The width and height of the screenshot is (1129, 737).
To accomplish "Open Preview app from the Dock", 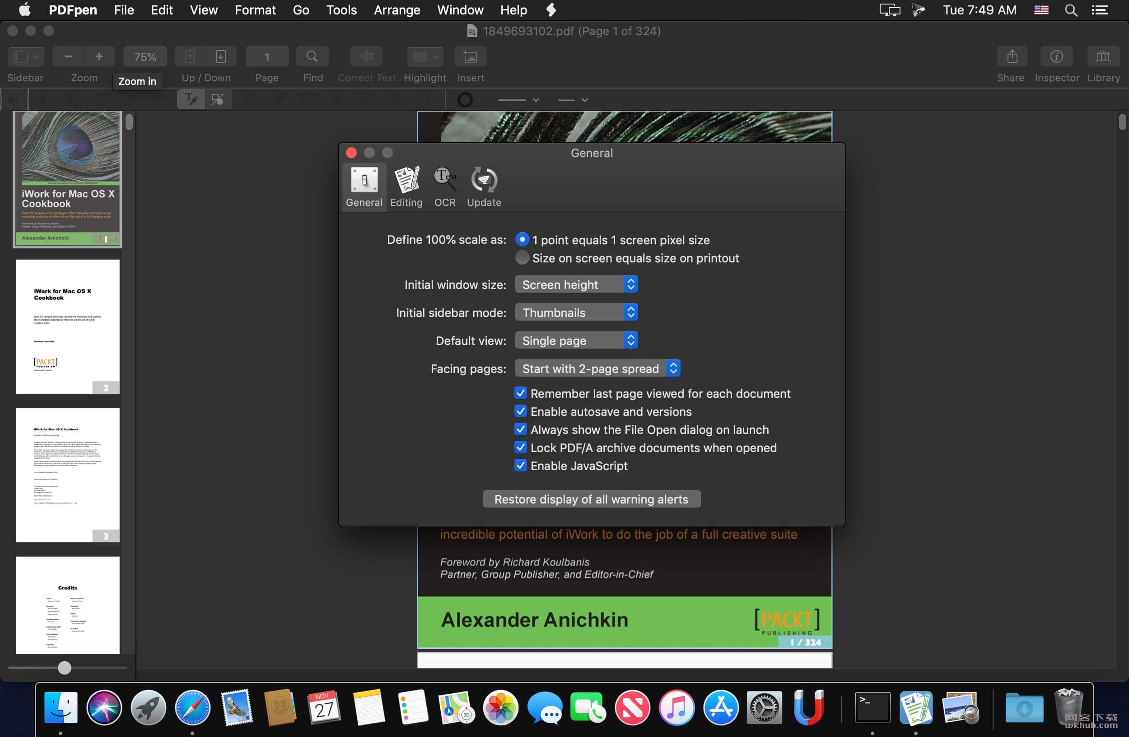I will tap(961, 708).
